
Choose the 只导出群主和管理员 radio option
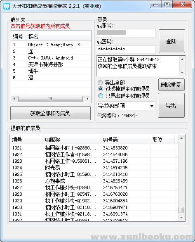[101, 96]
